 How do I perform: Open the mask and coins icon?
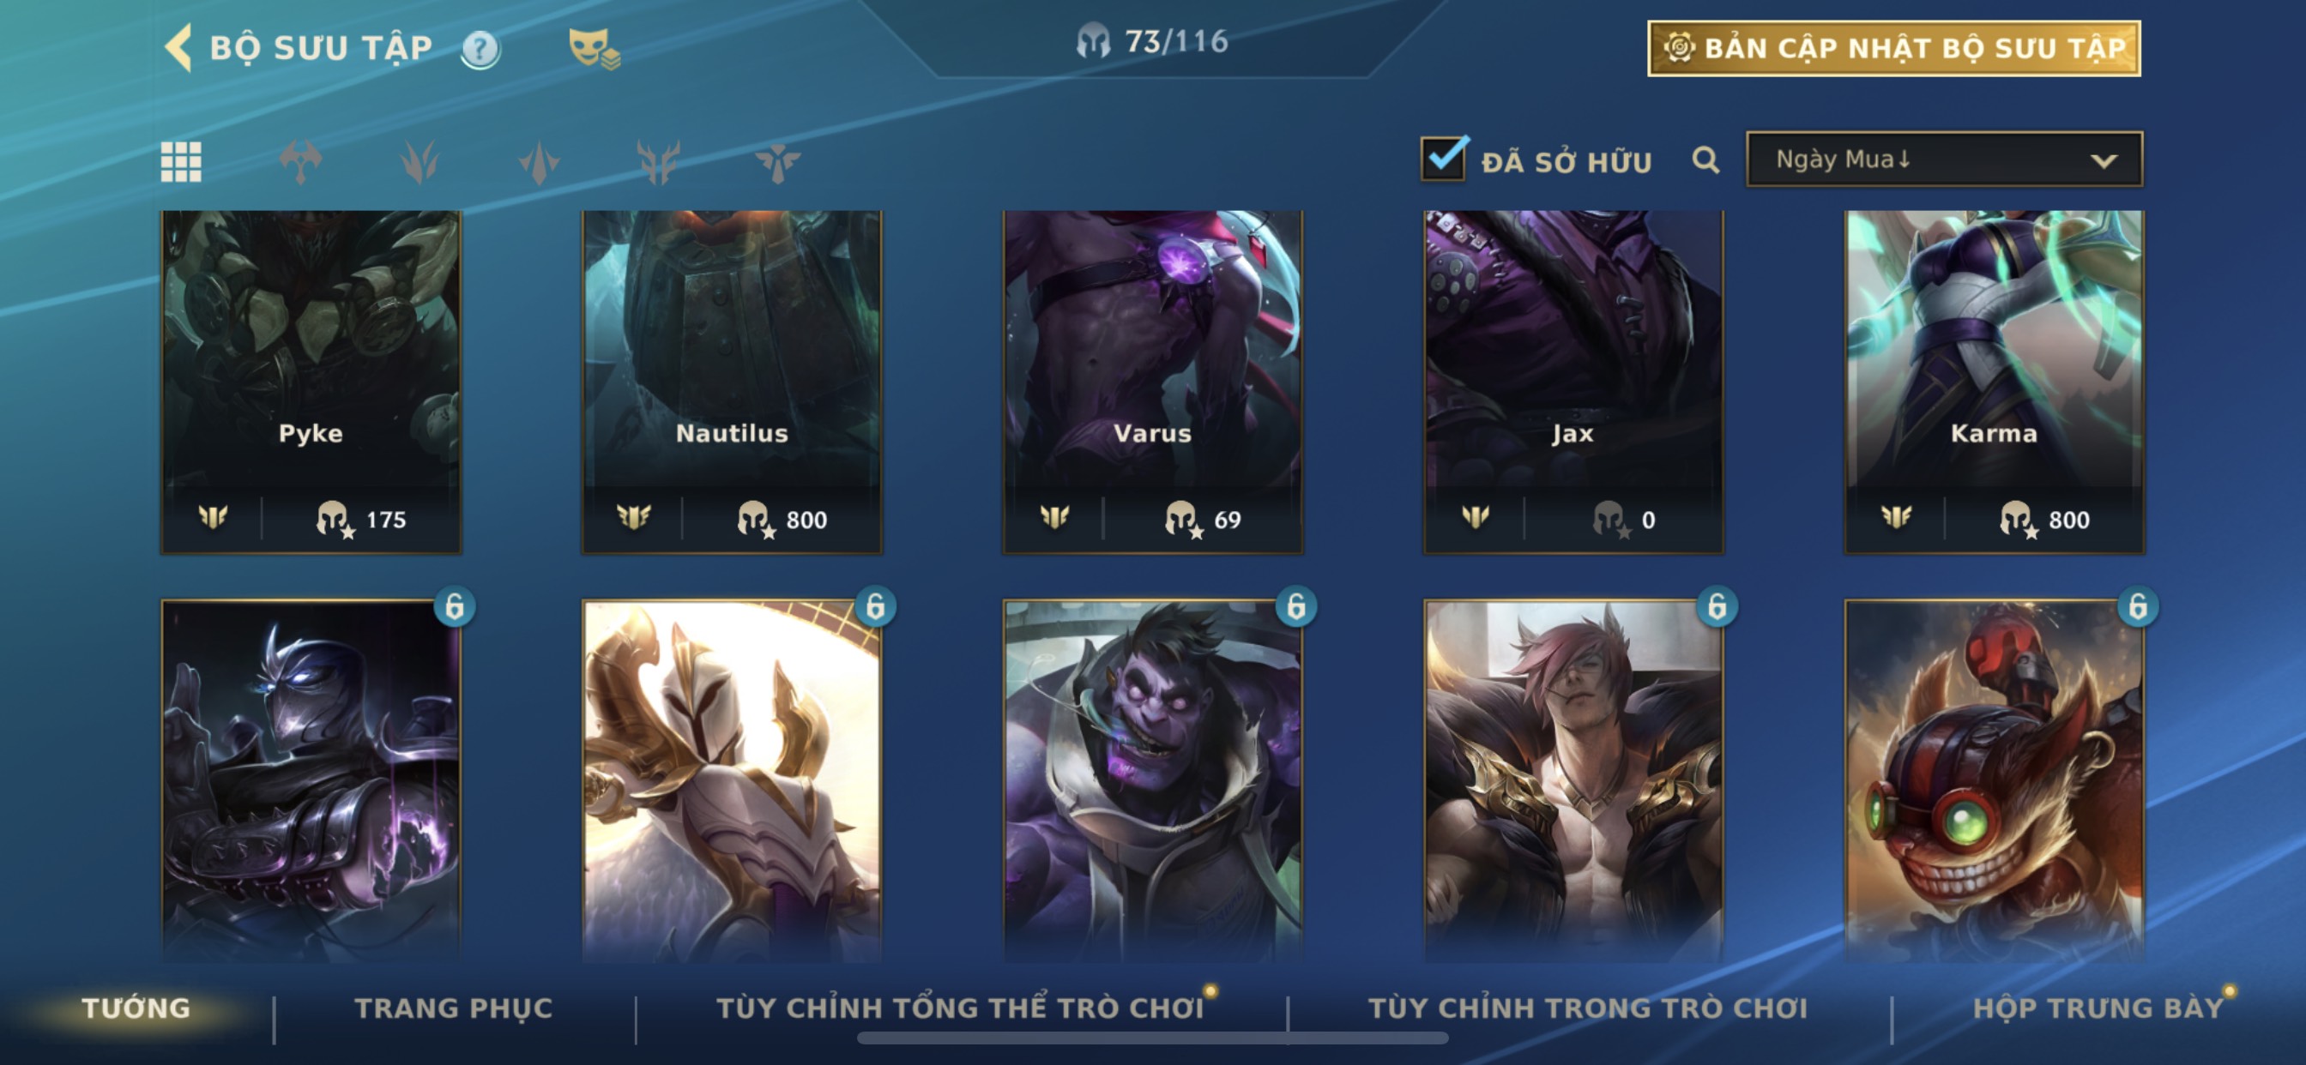[594, 48]
